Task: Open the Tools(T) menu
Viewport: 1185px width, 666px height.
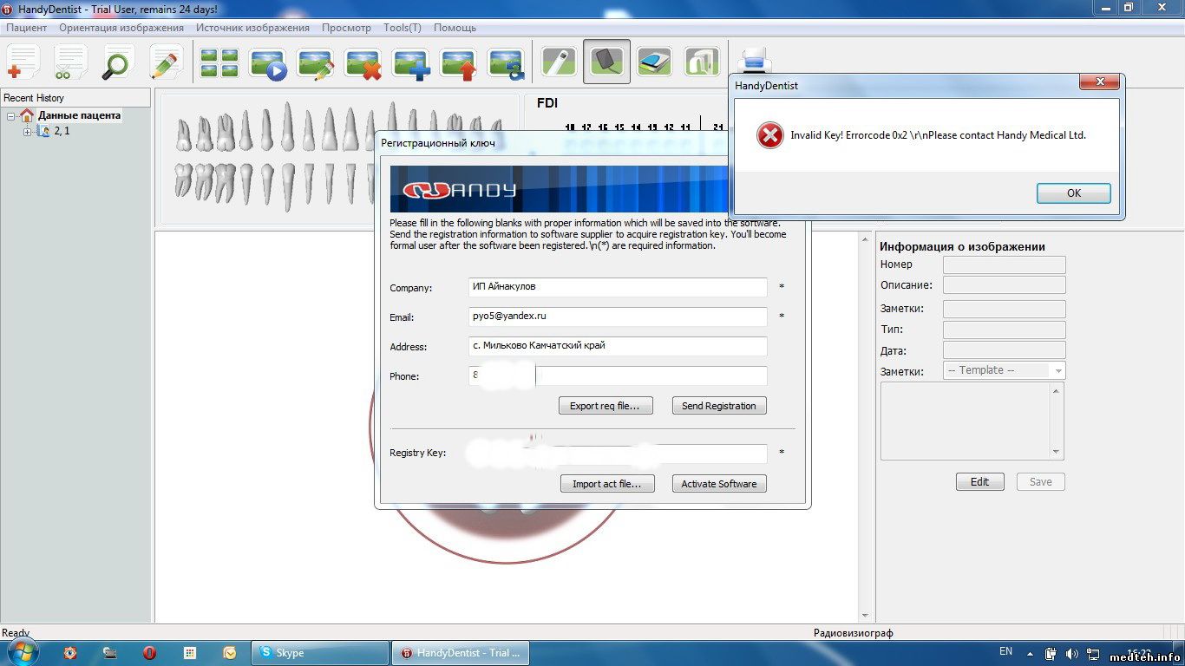Action: click(x=403, y=28)
